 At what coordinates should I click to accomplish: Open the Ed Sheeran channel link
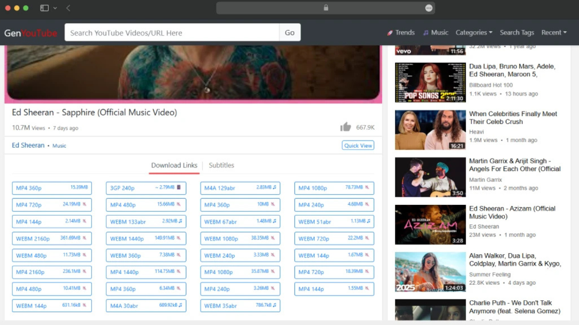coord(28,145)
